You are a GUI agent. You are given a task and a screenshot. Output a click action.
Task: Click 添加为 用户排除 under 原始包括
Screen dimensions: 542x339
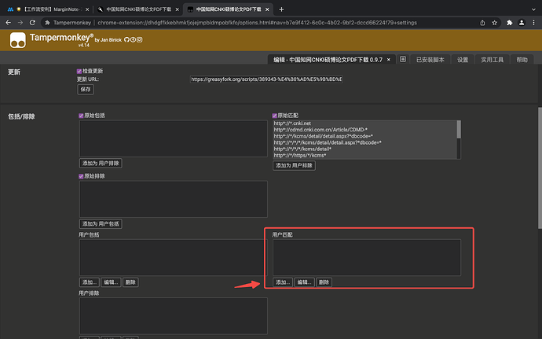(x=101, y=163)
